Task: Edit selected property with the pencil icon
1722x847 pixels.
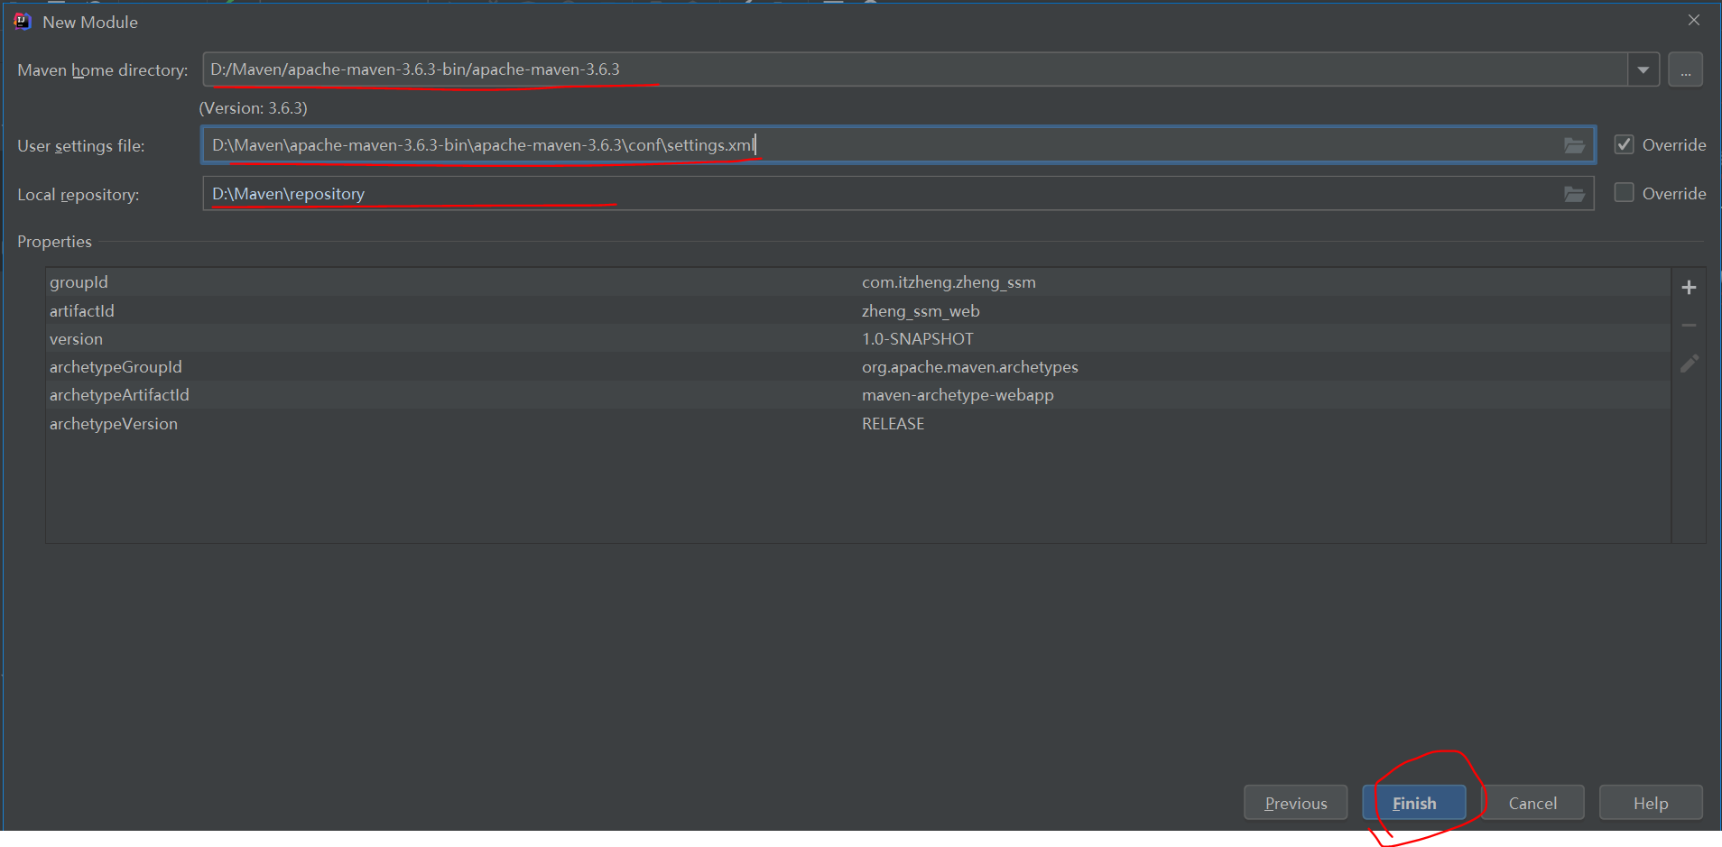Action: pyautogui.click(x=1690, y=364)
